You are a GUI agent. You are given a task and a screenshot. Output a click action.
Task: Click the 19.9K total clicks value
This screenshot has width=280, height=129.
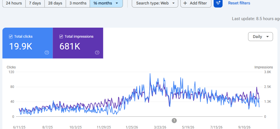[21, 46]
